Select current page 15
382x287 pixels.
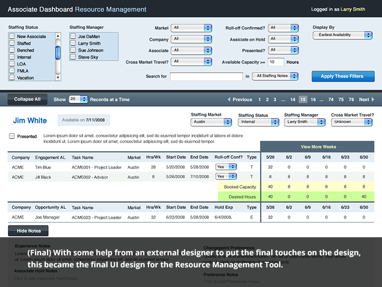point(303,99)
